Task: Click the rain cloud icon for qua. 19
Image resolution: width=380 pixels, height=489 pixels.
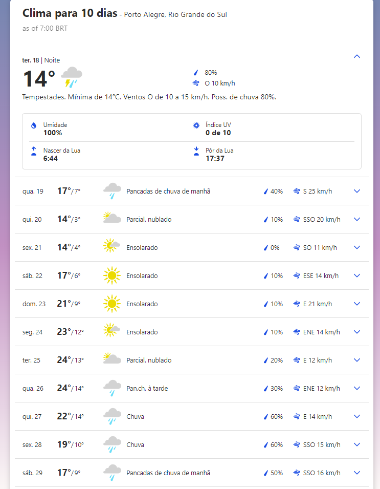Action: (x=112, y=191)
